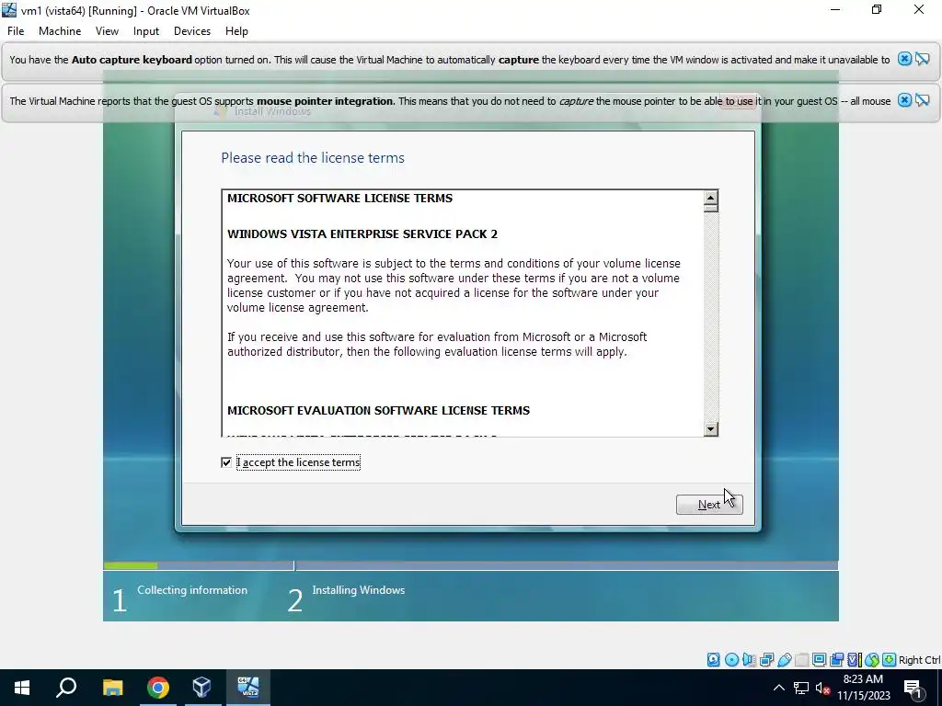Click the optical drive status icon
Screen dimensions: 942x706
coord(731,660)
